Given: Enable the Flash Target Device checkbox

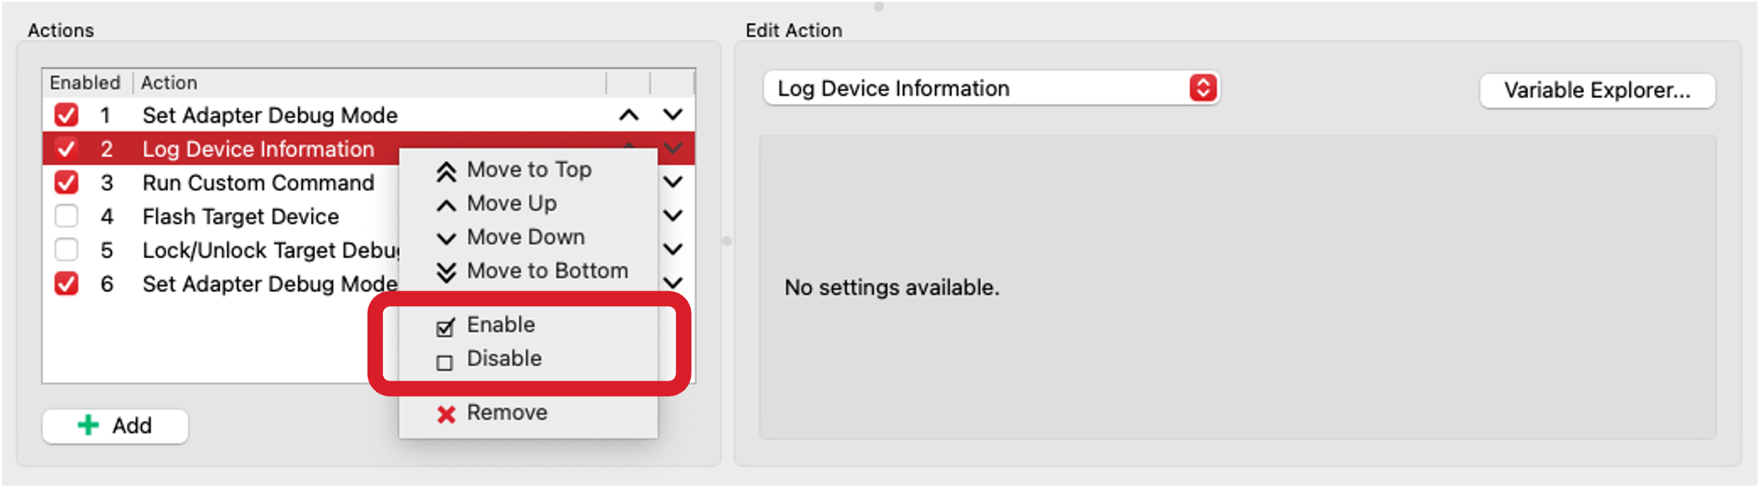Looking at the screenshot, I should click(x=66, y=215).
